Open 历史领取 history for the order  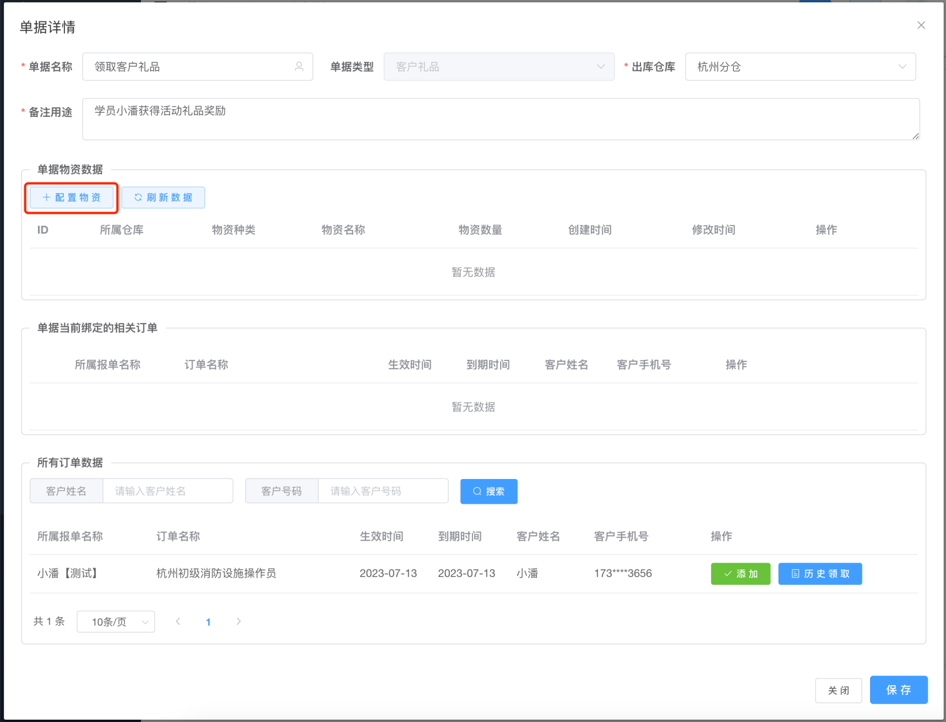pyautogui.click(x=819, y=573)
